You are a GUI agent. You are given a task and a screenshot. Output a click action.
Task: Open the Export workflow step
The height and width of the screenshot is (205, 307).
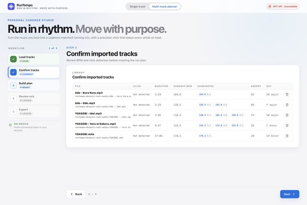tap(34, 111)
